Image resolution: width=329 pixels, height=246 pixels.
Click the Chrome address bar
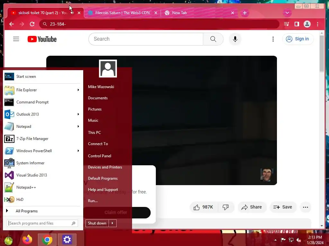tap(159, 24)
